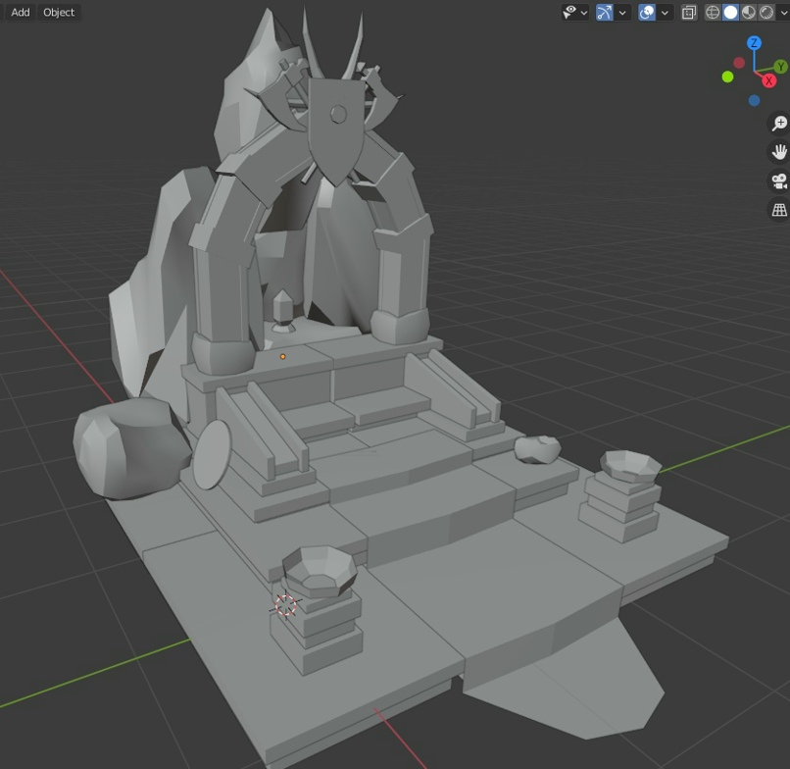Click the zoom magnifier icon in viewport
Viewport: 790px width, 769px height.
[x=779, y=124]
